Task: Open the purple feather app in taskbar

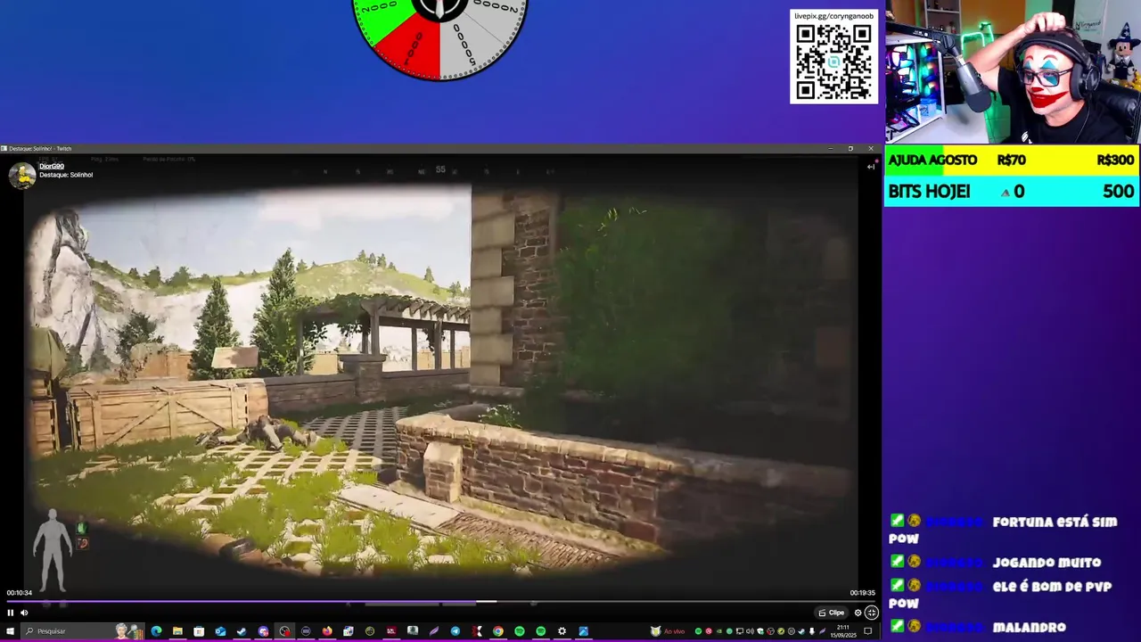Action: tap(434, 631)
